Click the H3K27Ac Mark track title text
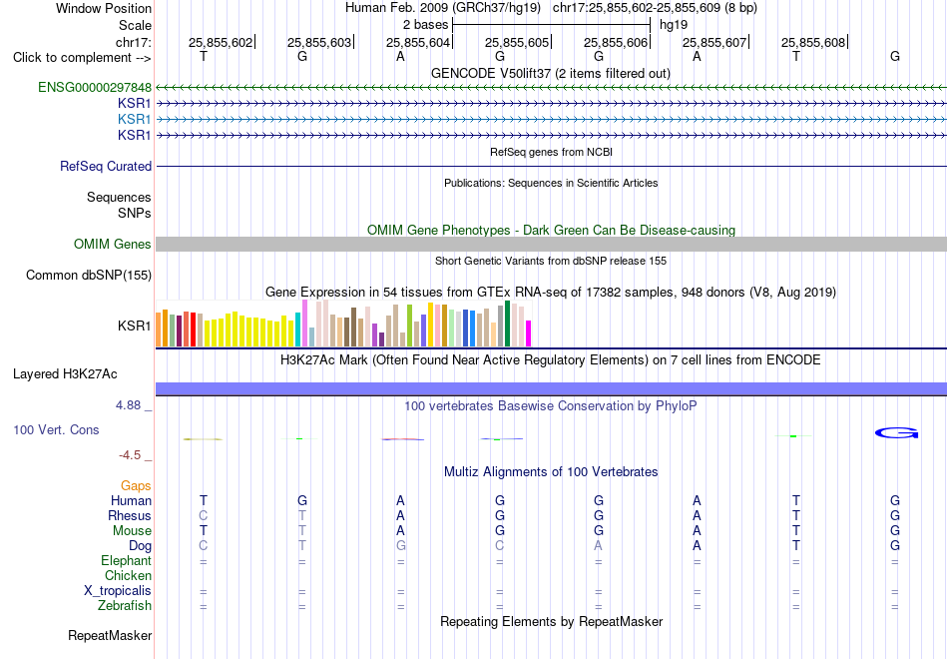948x659 pixels. click(x=551, y=360)
